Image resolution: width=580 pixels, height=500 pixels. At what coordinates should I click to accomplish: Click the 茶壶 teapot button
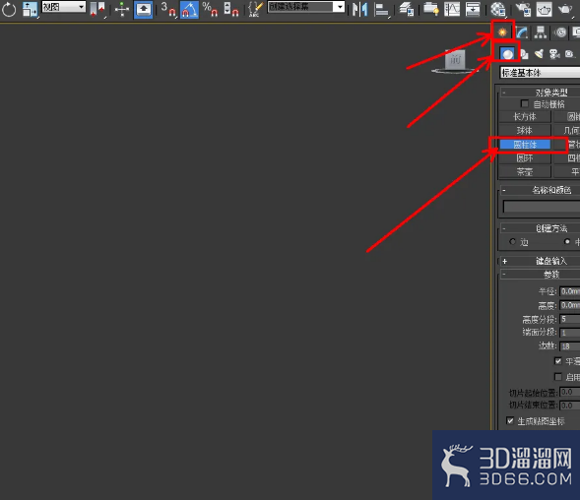(x=525, y=171)
